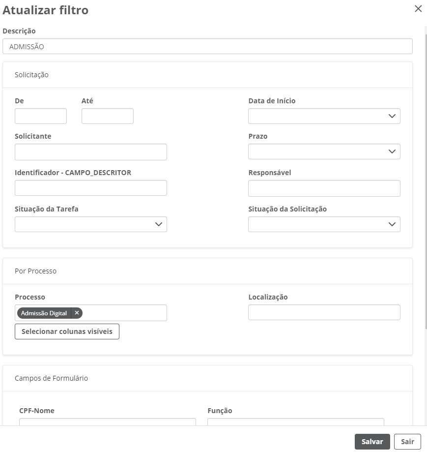Image resolution: width=427 pixels, height=452 pixels.
Task: Open the Data de Início dropdown
Action: tap(324, 116)
